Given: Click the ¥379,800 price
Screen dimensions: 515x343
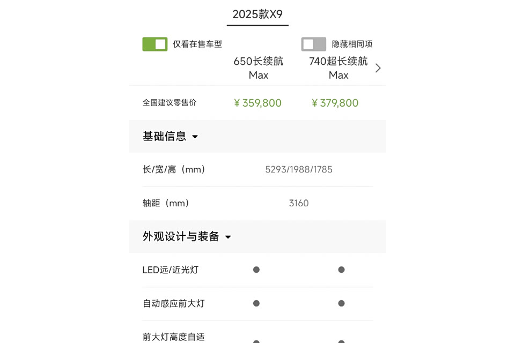Looking at the screenshot, I should (x=335, y=103).
